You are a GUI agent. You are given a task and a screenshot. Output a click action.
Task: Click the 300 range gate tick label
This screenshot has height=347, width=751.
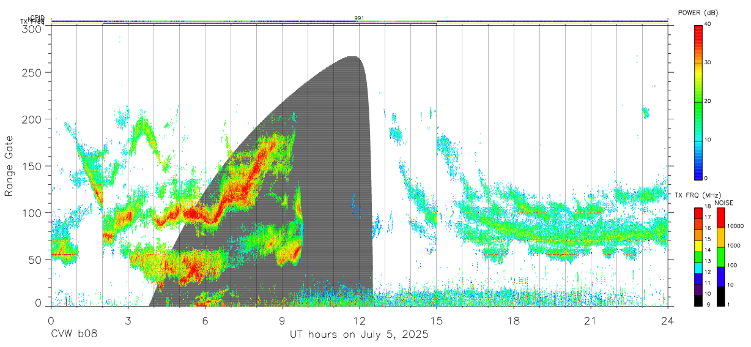pyautogui.click(x=33, y=29)
